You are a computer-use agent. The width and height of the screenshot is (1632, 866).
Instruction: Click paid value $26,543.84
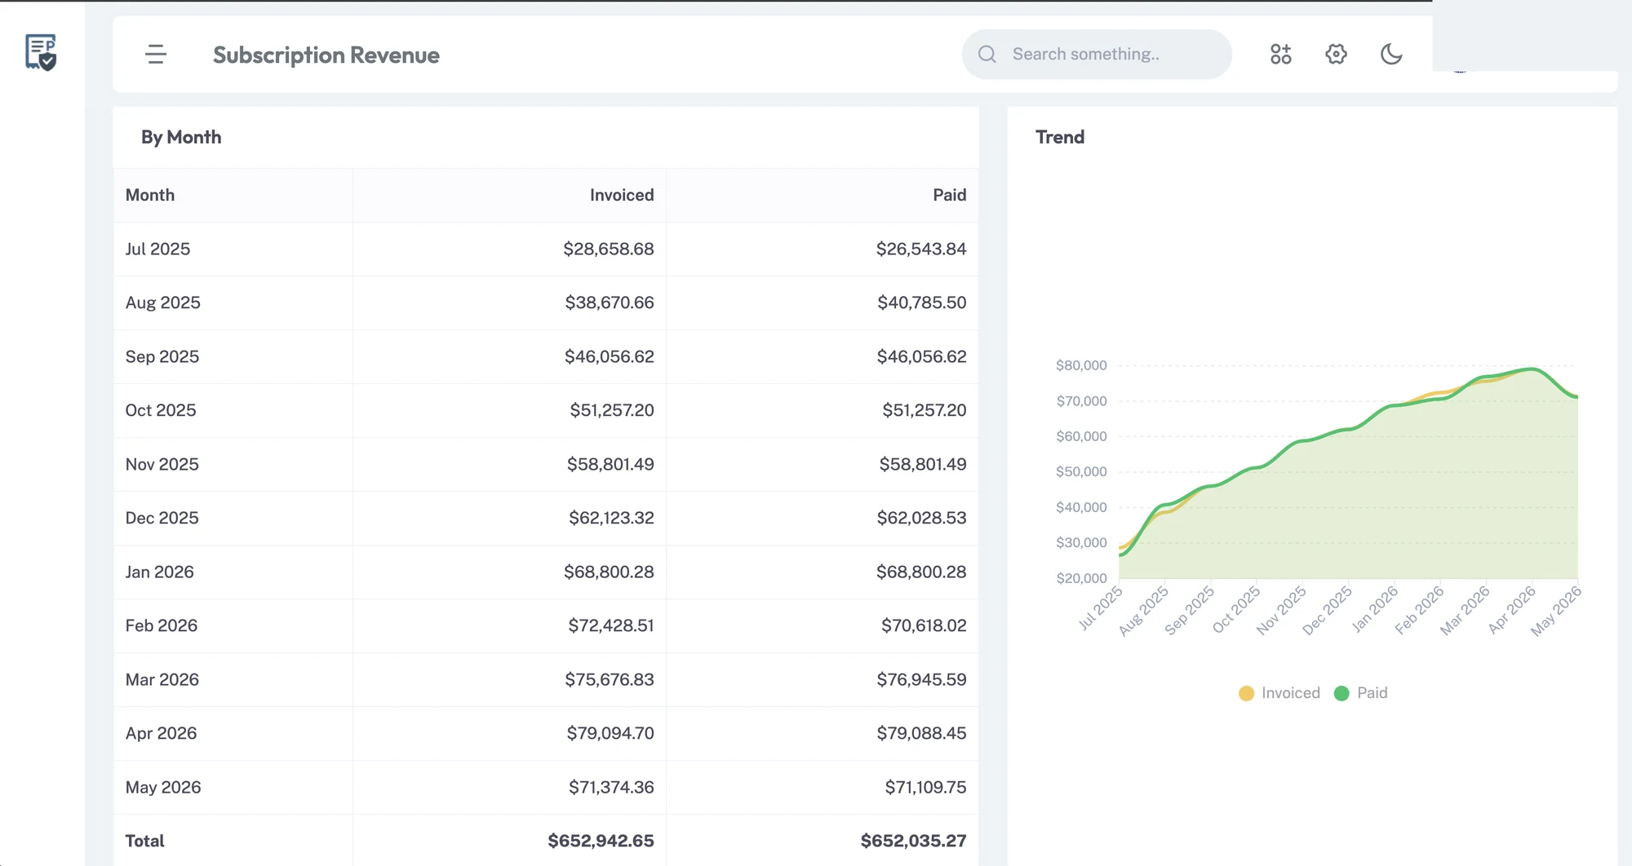[x=920, y=249]
